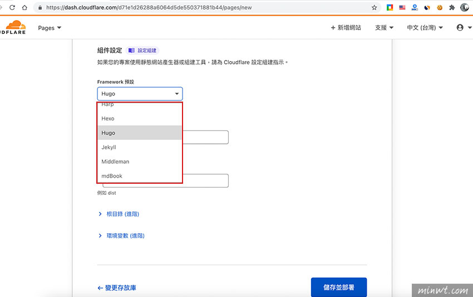
Task: Go to browser home icon
Action: [24, 8]
